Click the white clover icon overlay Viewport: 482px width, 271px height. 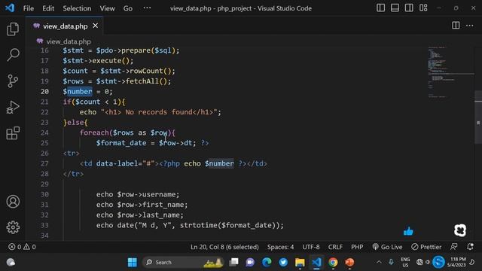pyautogui.click(x=460, y=230)
